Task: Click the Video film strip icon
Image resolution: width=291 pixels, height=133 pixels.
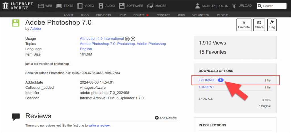Action: (x=80, y=6)
